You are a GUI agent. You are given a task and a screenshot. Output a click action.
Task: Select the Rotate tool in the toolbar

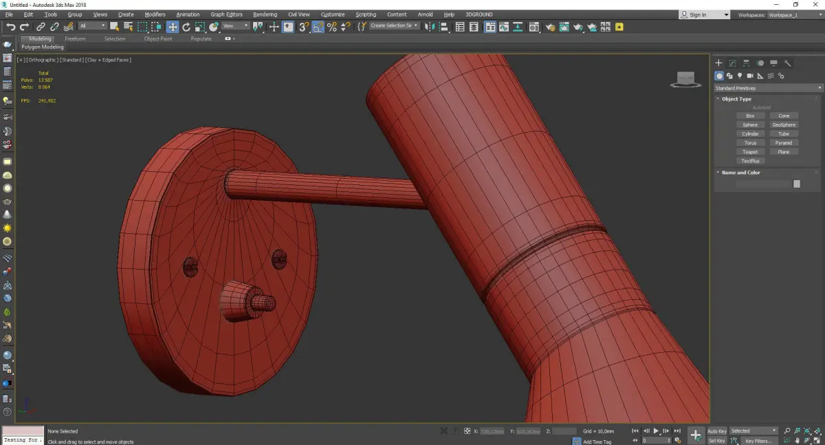coord(186,27)
